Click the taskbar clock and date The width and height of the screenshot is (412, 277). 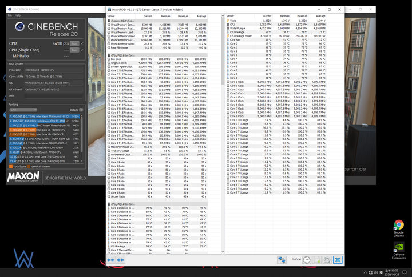(391, 272)
